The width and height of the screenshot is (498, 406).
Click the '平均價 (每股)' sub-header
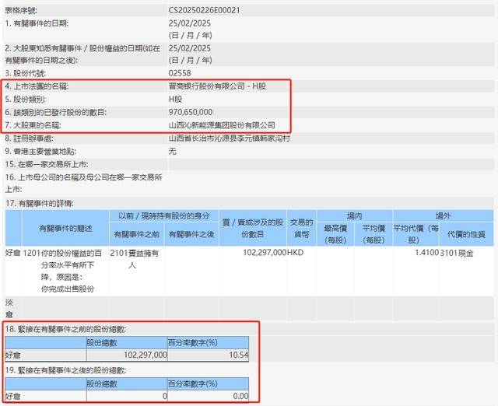[373, 234]
